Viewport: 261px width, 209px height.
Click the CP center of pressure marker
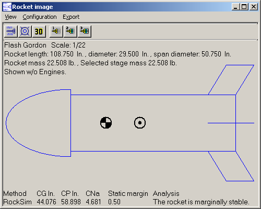click(140, 123)
